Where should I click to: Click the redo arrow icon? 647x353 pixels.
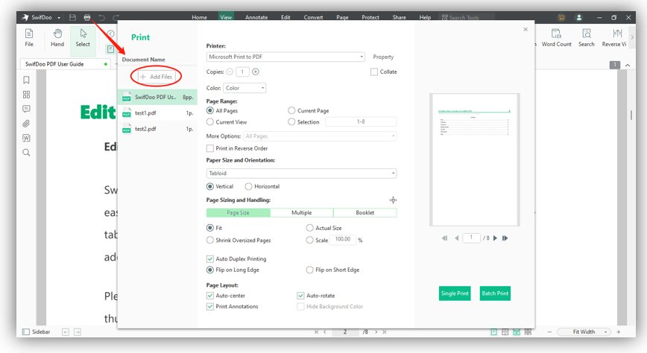tap(116, 17)
